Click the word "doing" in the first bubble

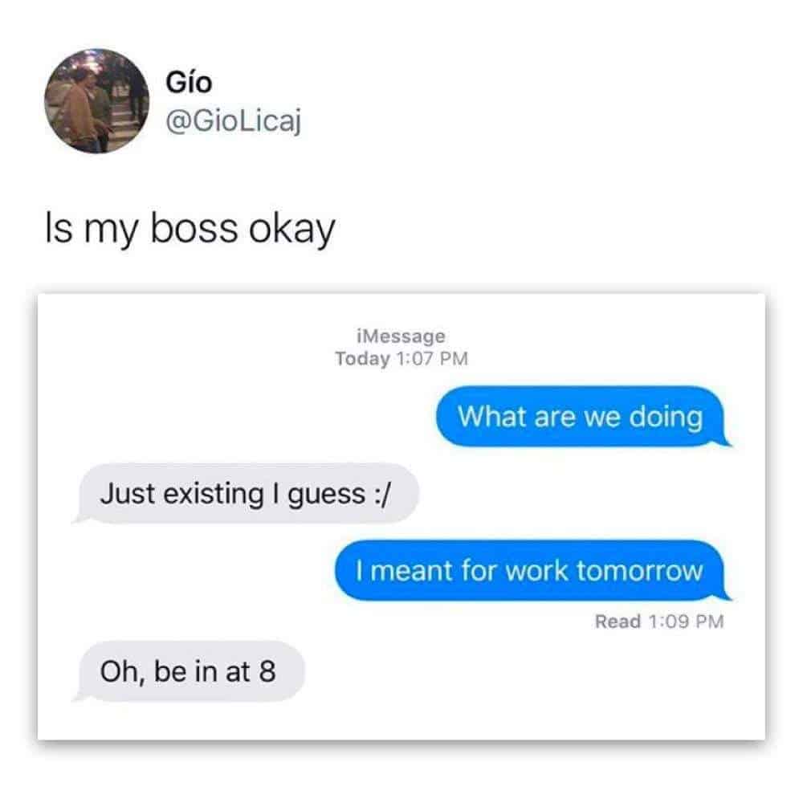point(666,416)
